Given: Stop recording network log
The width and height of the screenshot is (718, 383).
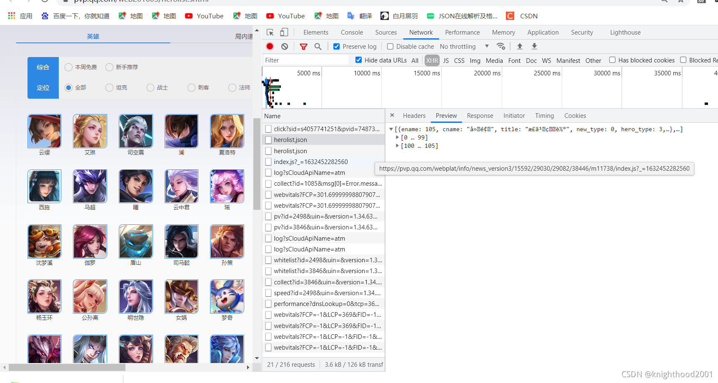Looking at the screenshot, I should [x=270, y=47].
